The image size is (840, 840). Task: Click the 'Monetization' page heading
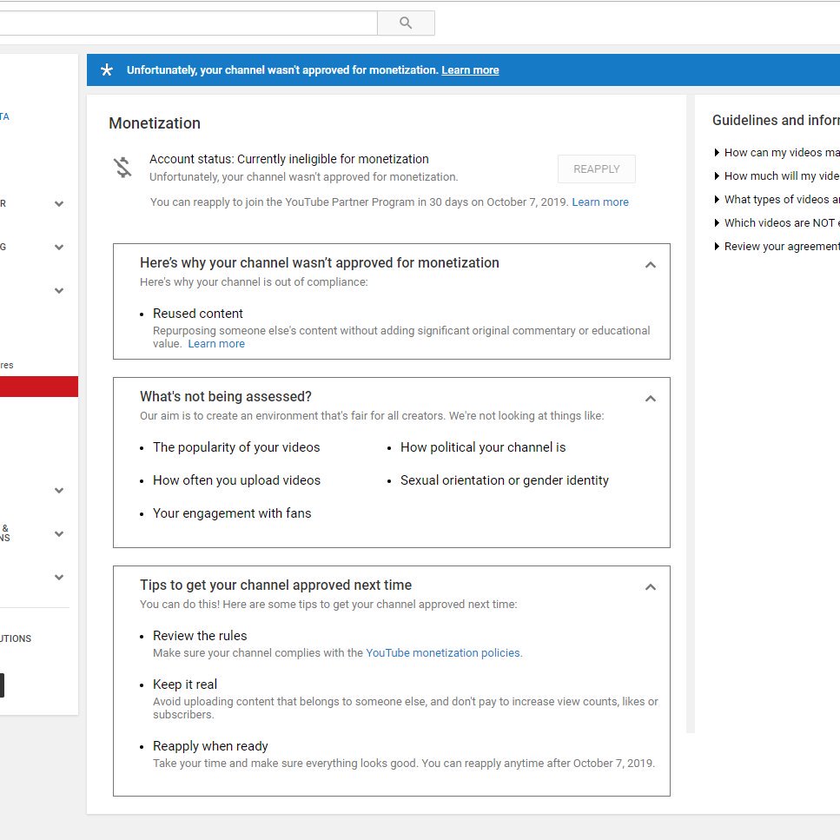pos(155,123)
